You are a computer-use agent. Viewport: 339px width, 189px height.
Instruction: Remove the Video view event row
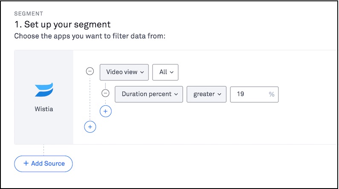pyautogui.click(x=90, y=72)
